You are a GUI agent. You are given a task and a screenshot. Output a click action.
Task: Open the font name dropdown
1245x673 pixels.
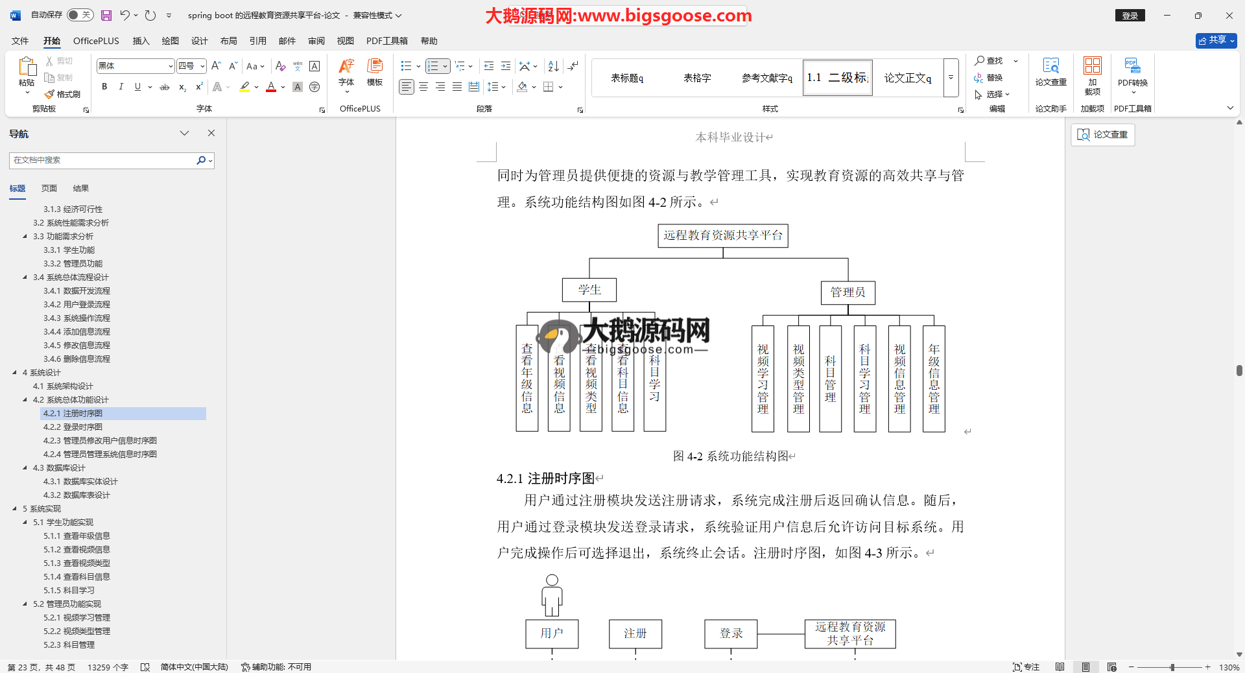pos(171,66)
